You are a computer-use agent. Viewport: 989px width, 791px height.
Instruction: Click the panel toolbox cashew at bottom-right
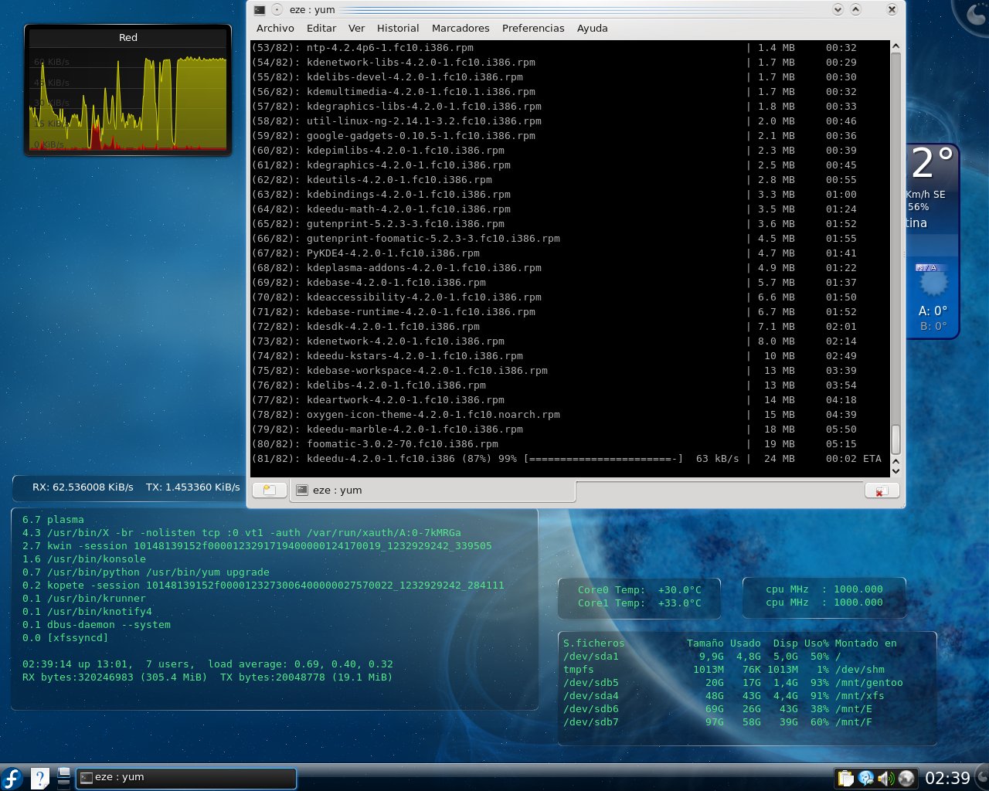pyautogui.click(x=981, y=778)
